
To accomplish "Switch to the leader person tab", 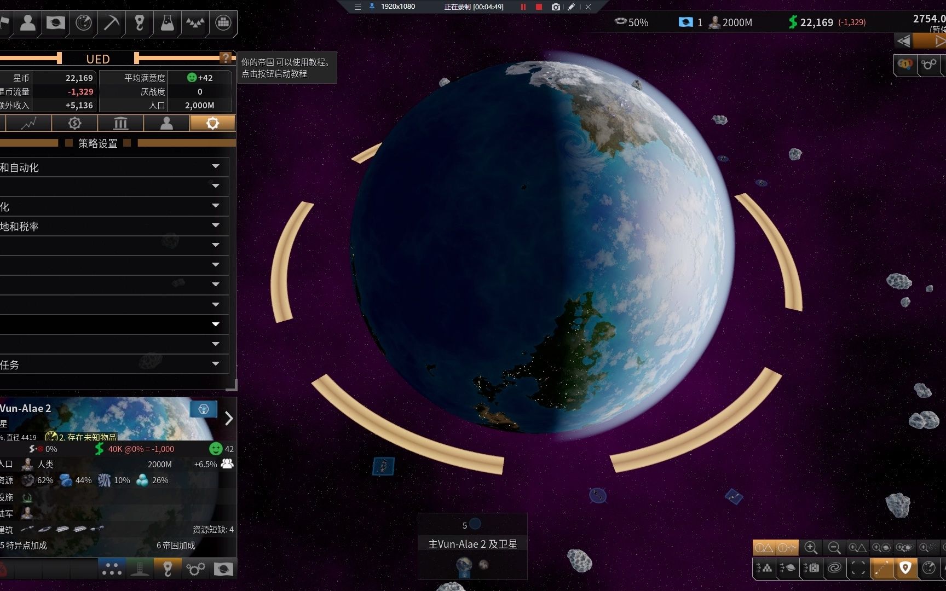I will tap(166, 123).
